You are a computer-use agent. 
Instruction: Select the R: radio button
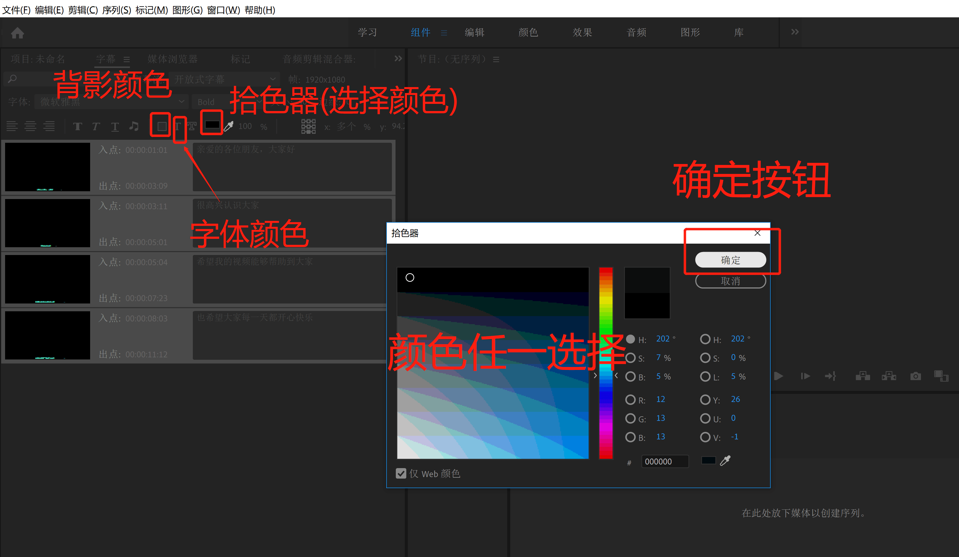630,400
